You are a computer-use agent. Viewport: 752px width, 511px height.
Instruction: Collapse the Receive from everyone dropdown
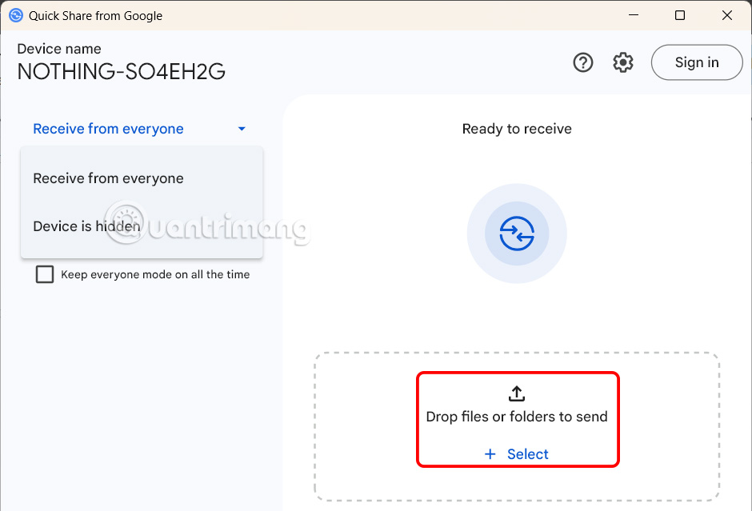click(x=108, y=128)
